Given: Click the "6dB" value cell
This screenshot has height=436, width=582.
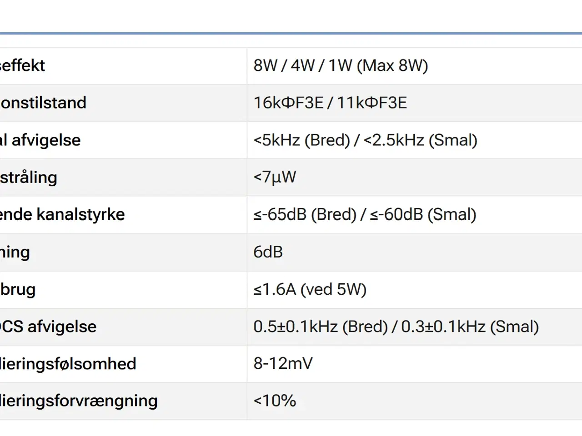Looking at the screenshot, I should pyautogui.click(x=268, y=252).
